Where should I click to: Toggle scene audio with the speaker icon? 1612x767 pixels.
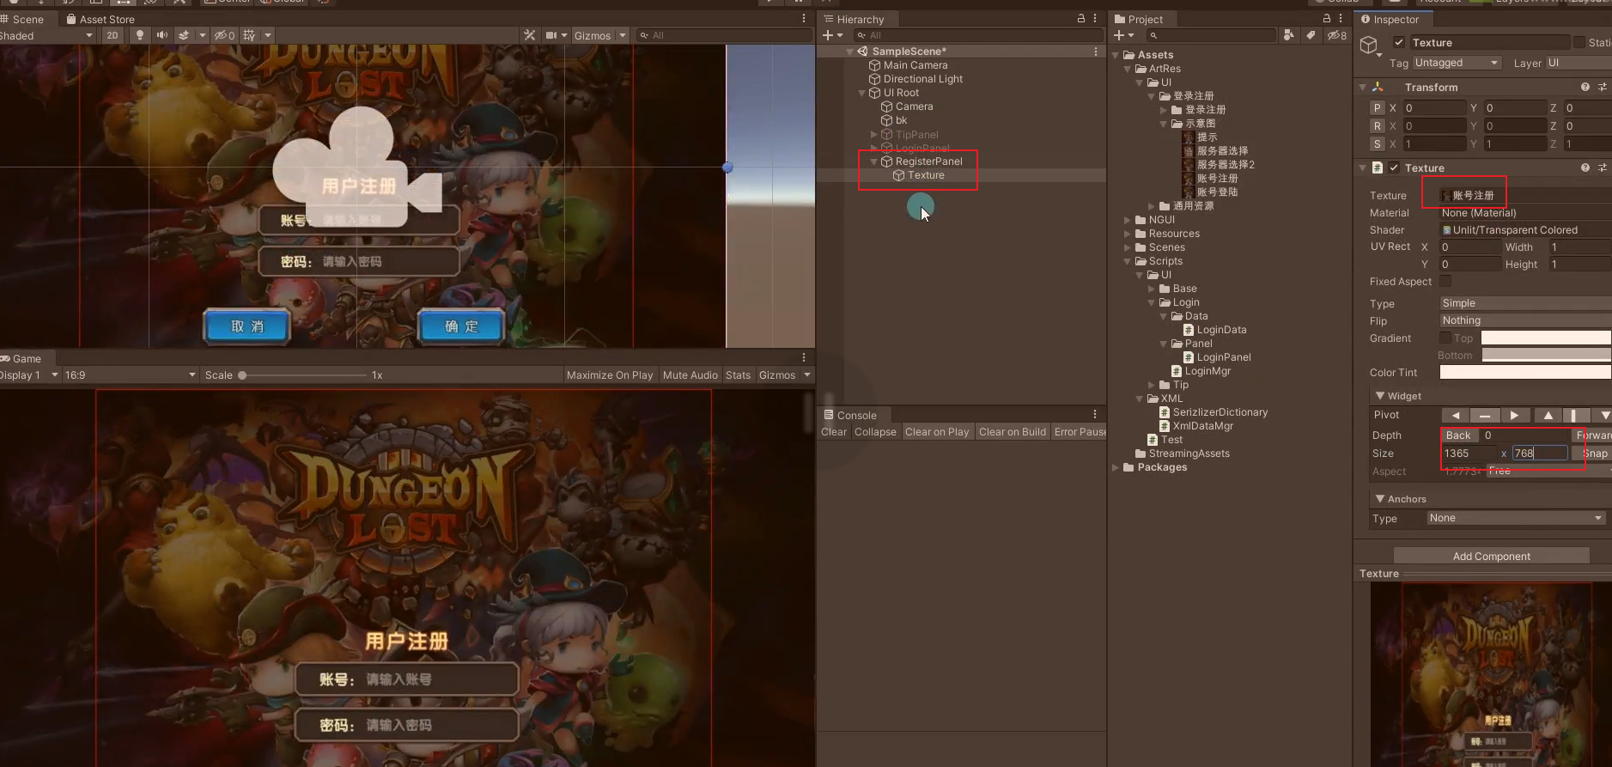[161, 35]
